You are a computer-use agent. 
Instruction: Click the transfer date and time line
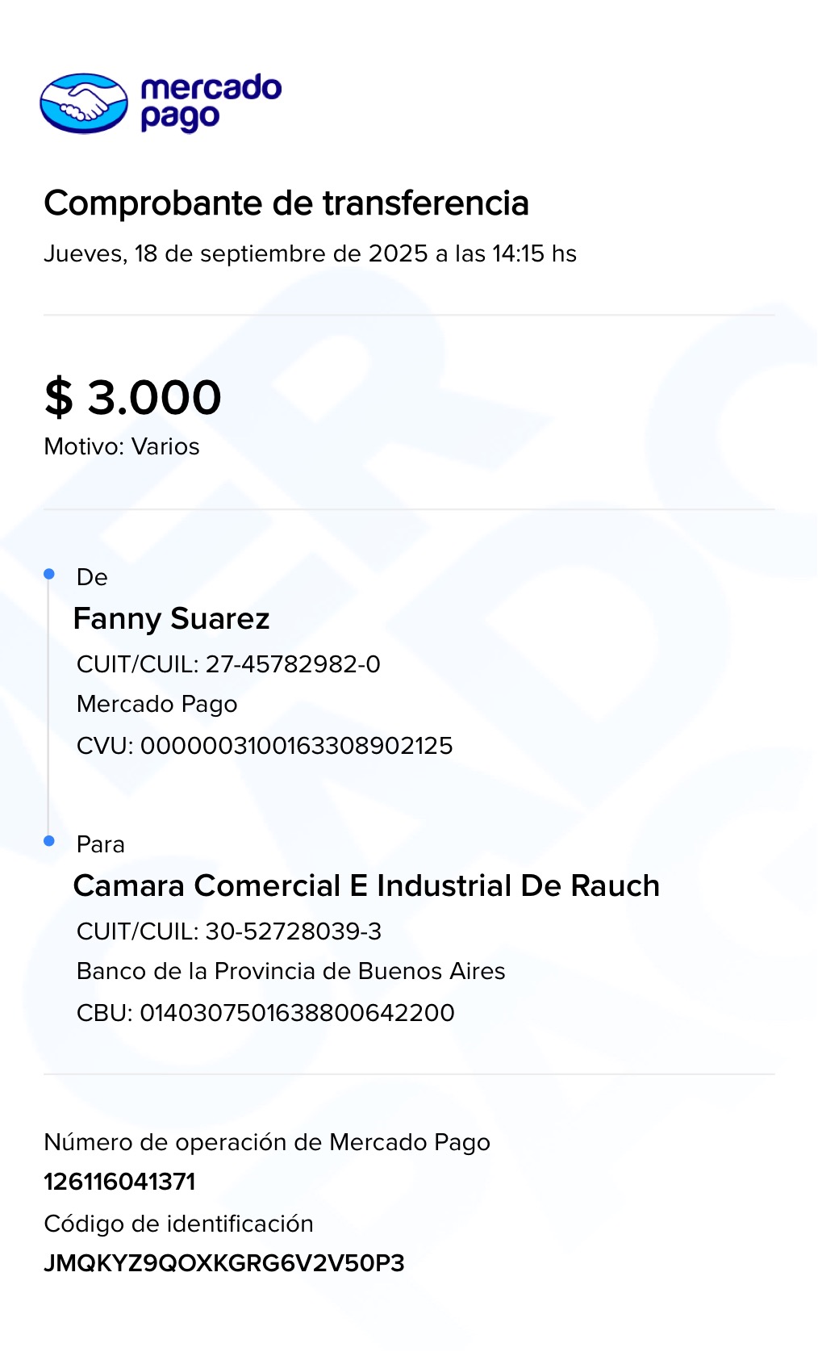pos(310,253)
